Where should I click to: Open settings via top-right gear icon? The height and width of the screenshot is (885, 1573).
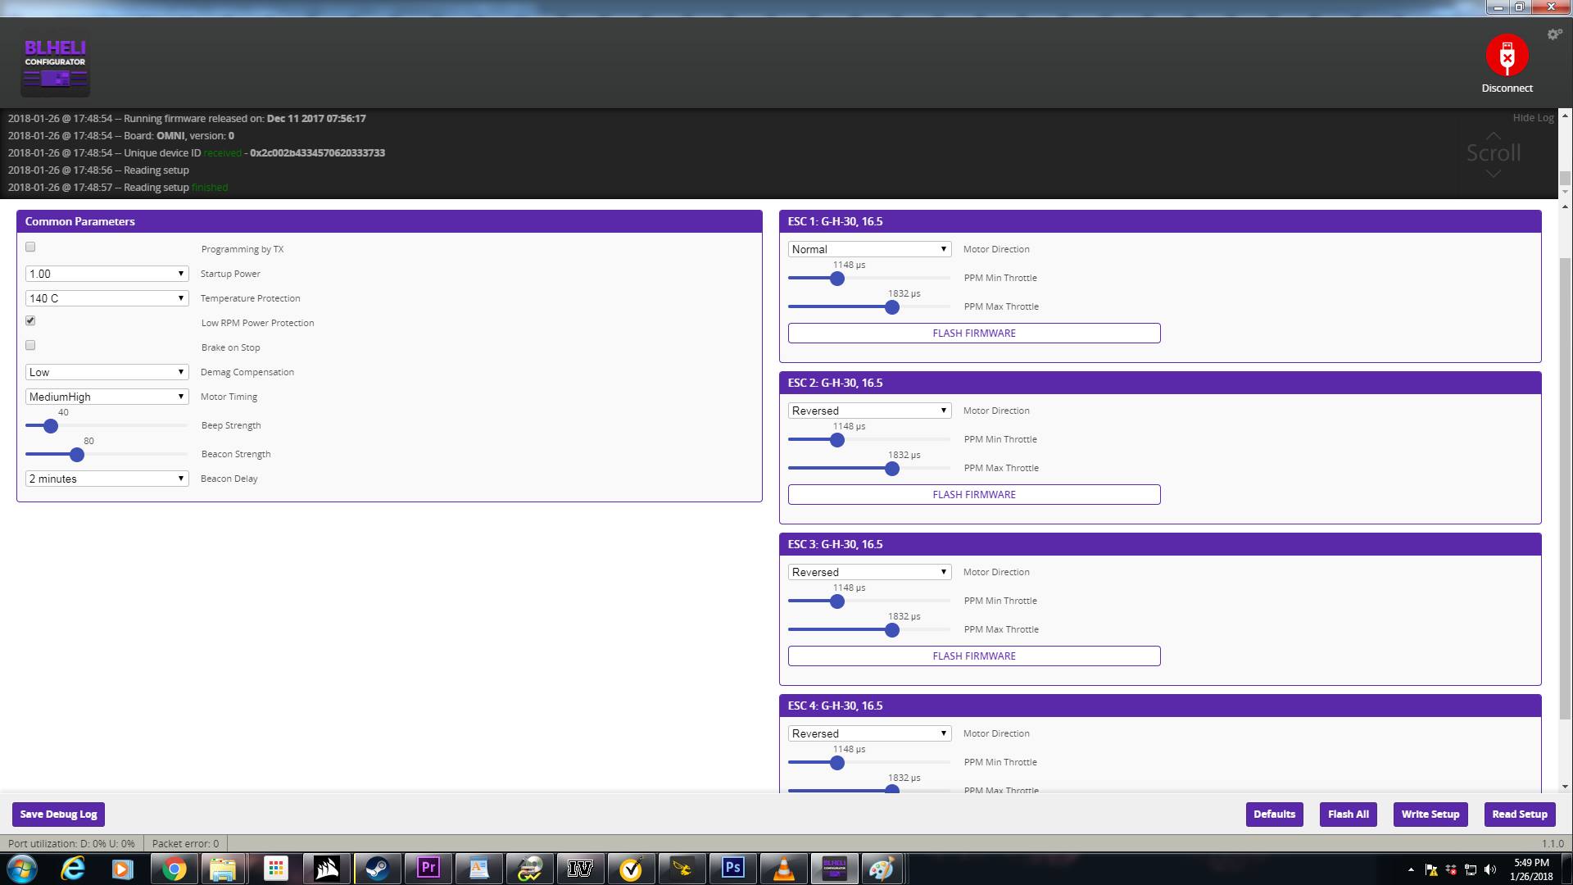click(1554, 34)
